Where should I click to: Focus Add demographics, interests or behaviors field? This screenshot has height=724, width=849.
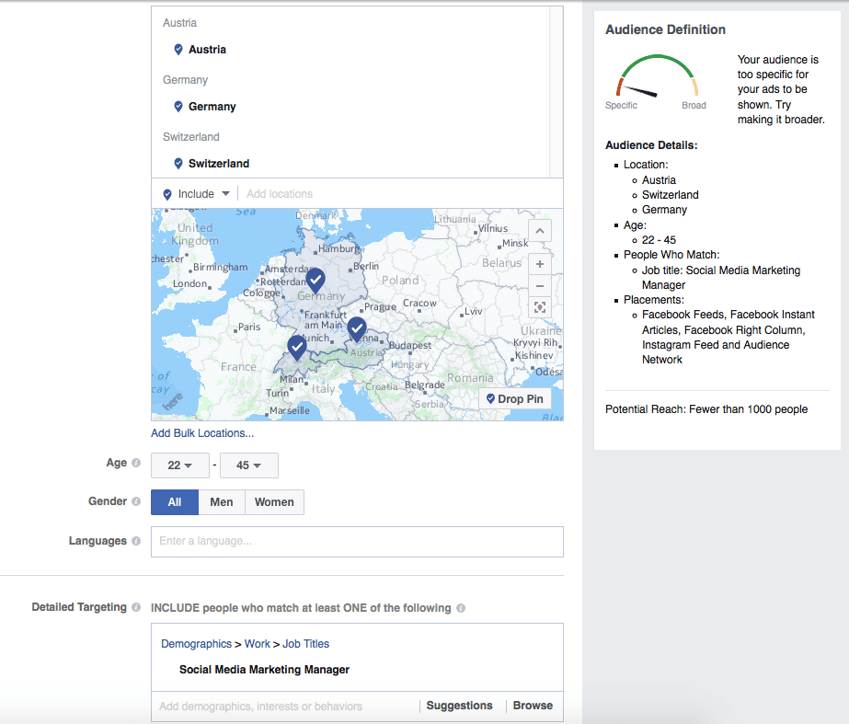[x=285, y=707]
